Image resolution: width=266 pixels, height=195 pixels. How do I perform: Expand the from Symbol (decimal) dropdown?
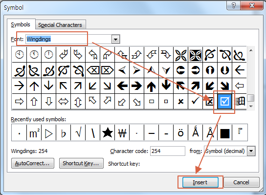coord(251,151)
